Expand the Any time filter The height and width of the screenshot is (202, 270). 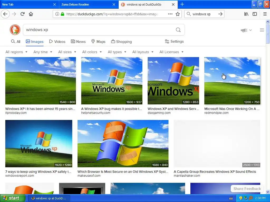43,52
